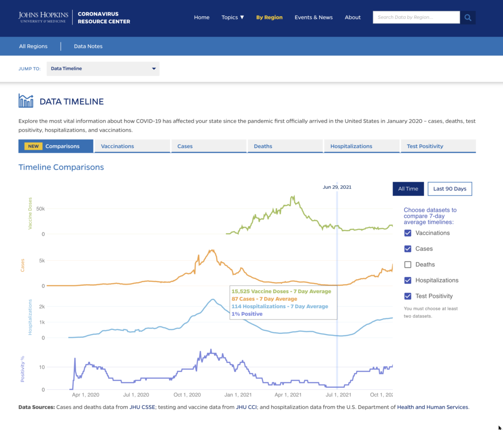Open the Topics dropdown menu
Viewport: 503px width, 430px height.
(232, 17)
